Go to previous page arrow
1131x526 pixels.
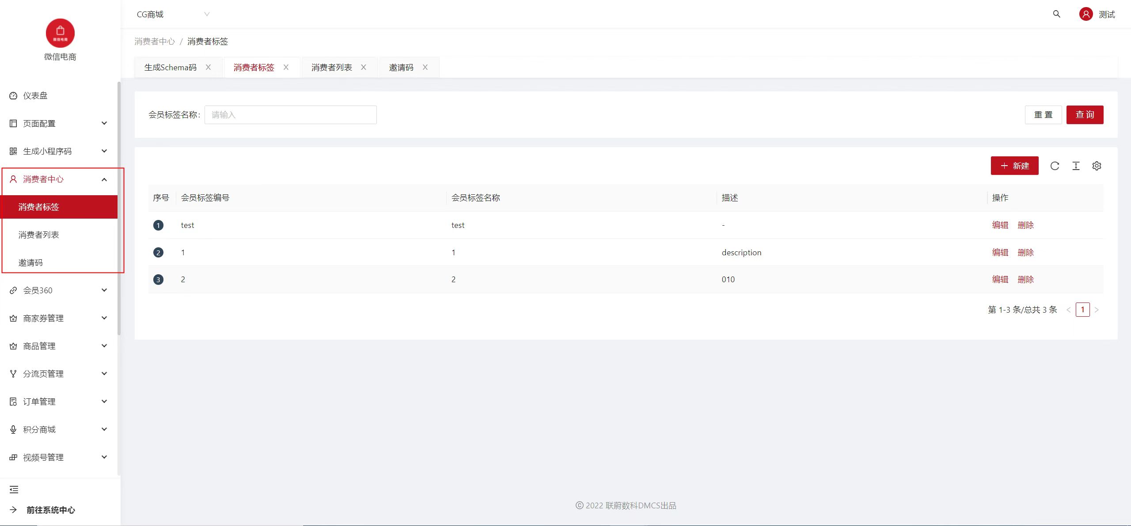pyautogui.click(x=1069, y=310)
